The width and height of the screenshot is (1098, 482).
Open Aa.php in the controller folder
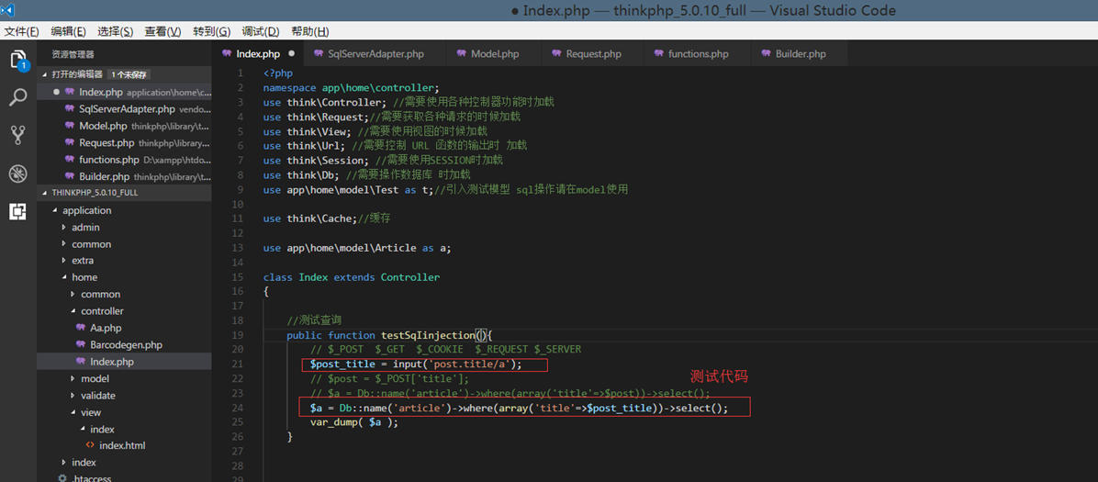click(124, 328)
